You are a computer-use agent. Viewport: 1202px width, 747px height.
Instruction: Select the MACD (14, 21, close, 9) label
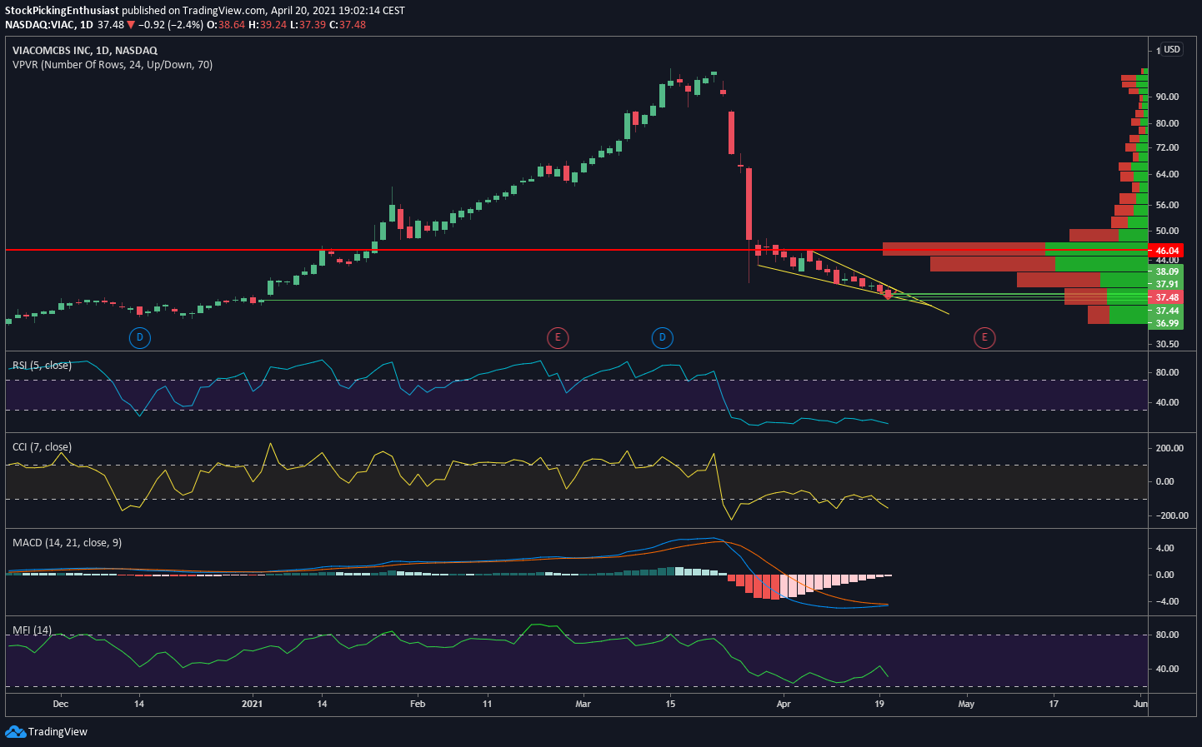(67, 543)
